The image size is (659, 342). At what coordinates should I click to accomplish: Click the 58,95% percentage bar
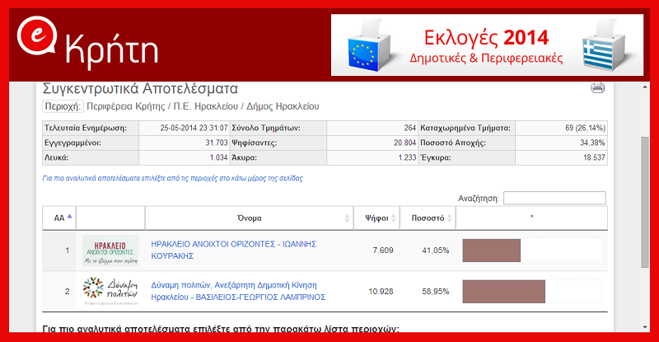pos(504,291)
